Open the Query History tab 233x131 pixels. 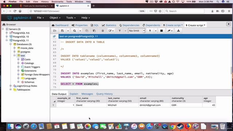[104, 94]
